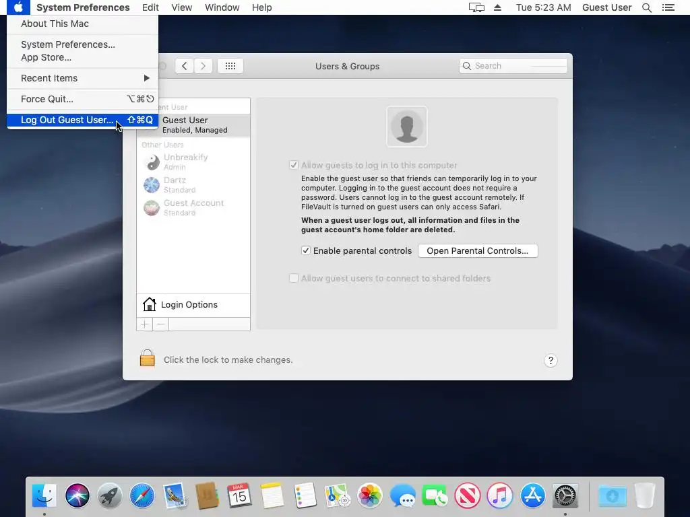Open Messages bubble icon in Dock
Image resolution: width=690 pixels, height=517 pixels.
pyautogui.click(x=402, y=495)
